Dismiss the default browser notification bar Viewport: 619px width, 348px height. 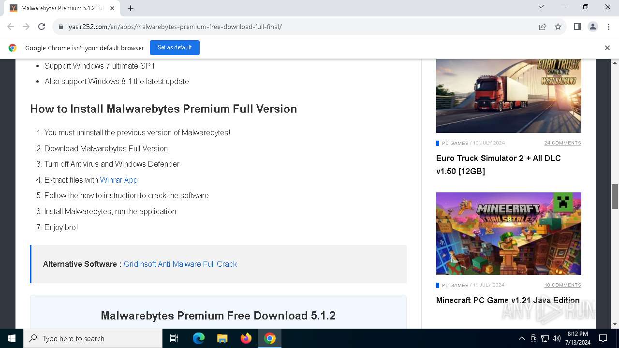(x=607, y=48)
